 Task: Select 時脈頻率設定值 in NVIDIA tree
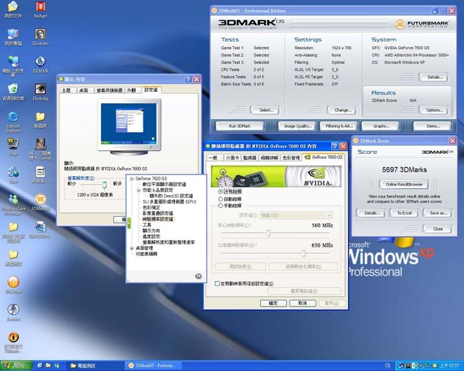tap(158, 219)
